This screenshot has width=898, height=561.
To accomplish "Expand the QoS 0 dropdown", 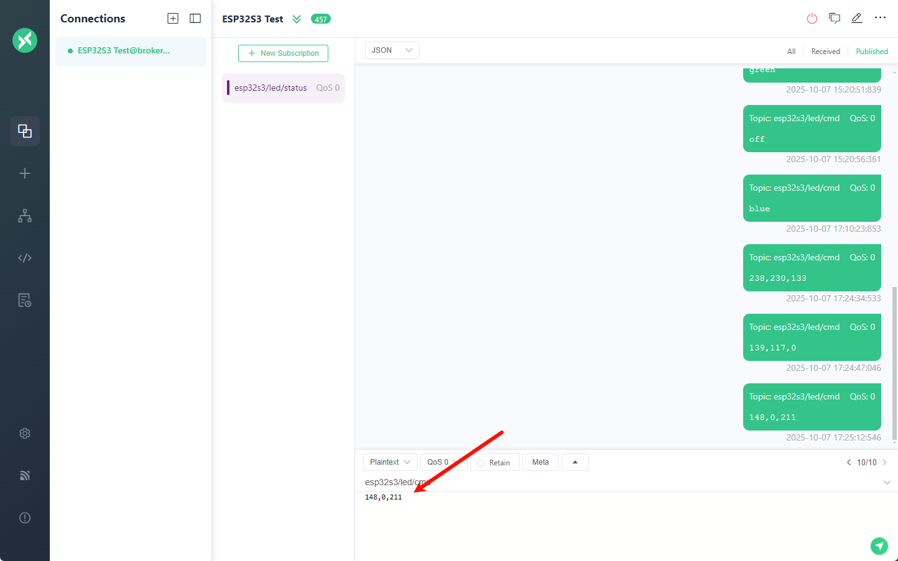I will [x=443, y=462].
